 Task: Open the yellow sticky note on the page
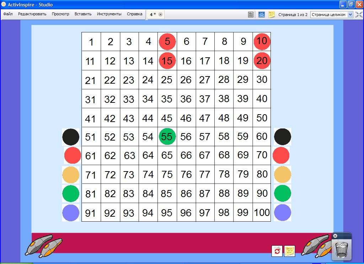290,251
